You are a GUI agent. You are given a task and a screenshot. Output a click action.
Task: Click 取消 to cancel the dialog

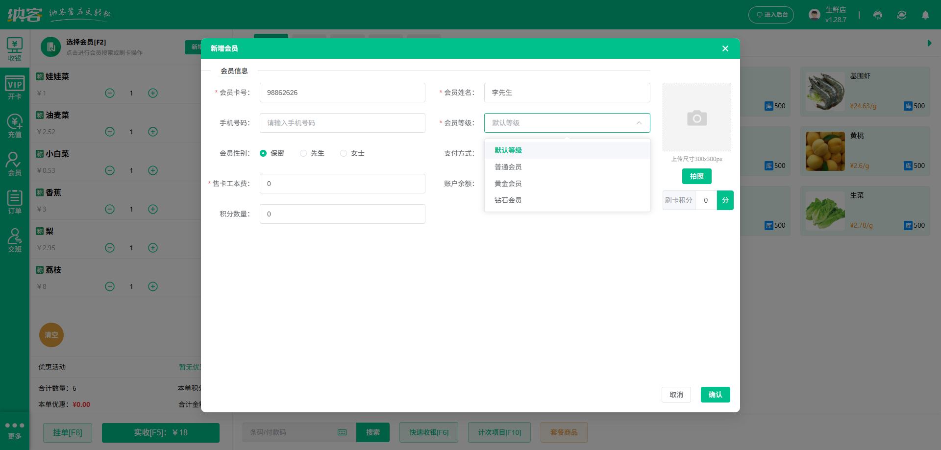pos(676,395)
